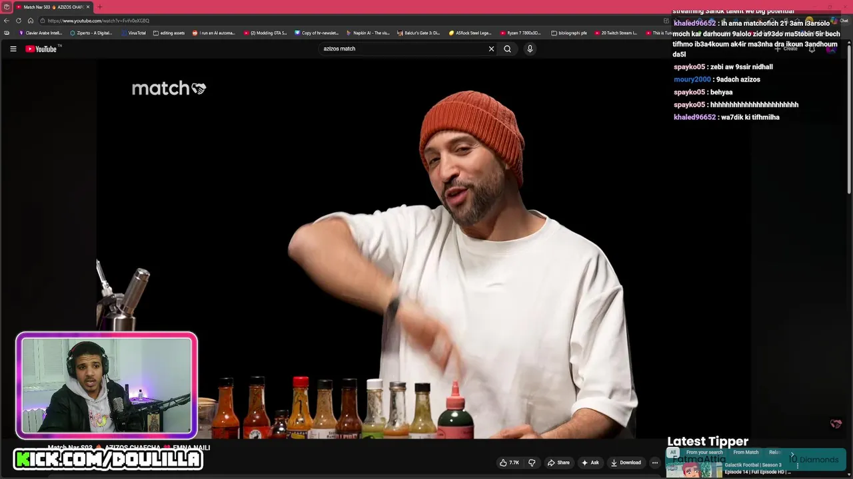Open a new browser tab with plus
The height and width of the screenshot is (479, 853).
tap(99, 7)
